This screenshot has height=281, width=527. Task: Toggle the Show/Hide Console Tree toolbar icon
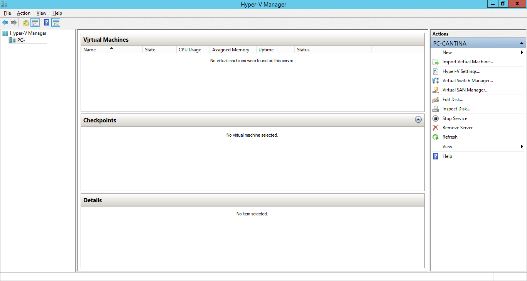tap(35, 23)
